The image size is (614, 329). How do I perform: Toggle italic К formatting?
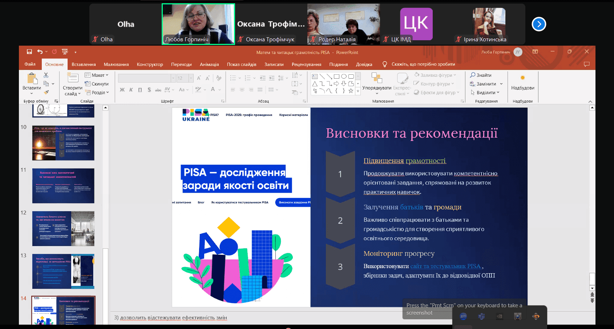pos(131,89)
